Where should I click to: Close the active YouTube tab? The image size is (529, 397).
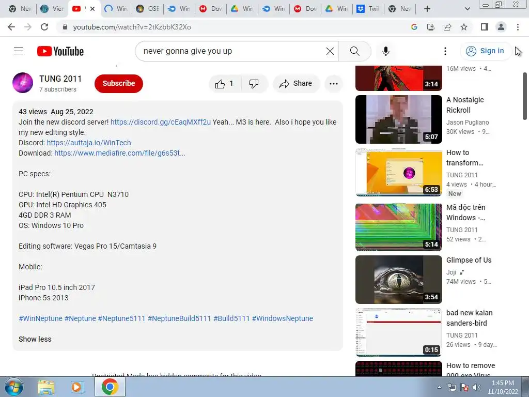(x=92, y=9)
